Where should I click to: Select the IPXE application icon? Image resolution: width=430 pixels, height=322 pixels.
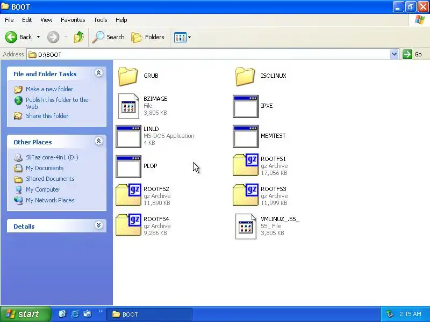click(x=246, y=106)
